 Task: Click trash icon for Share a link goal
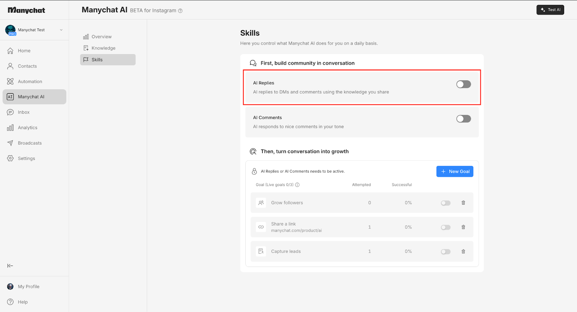(463, 227)
